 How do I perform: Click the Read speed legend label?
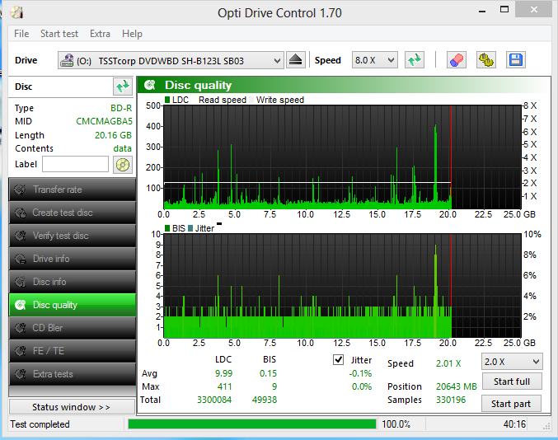coord(223,100)
